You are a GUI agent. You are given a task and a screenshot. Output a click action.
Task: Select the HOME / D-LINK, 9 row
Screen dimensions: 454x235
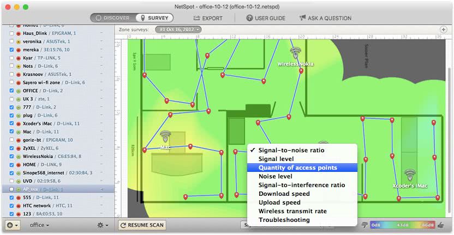[x=58, y=165]
